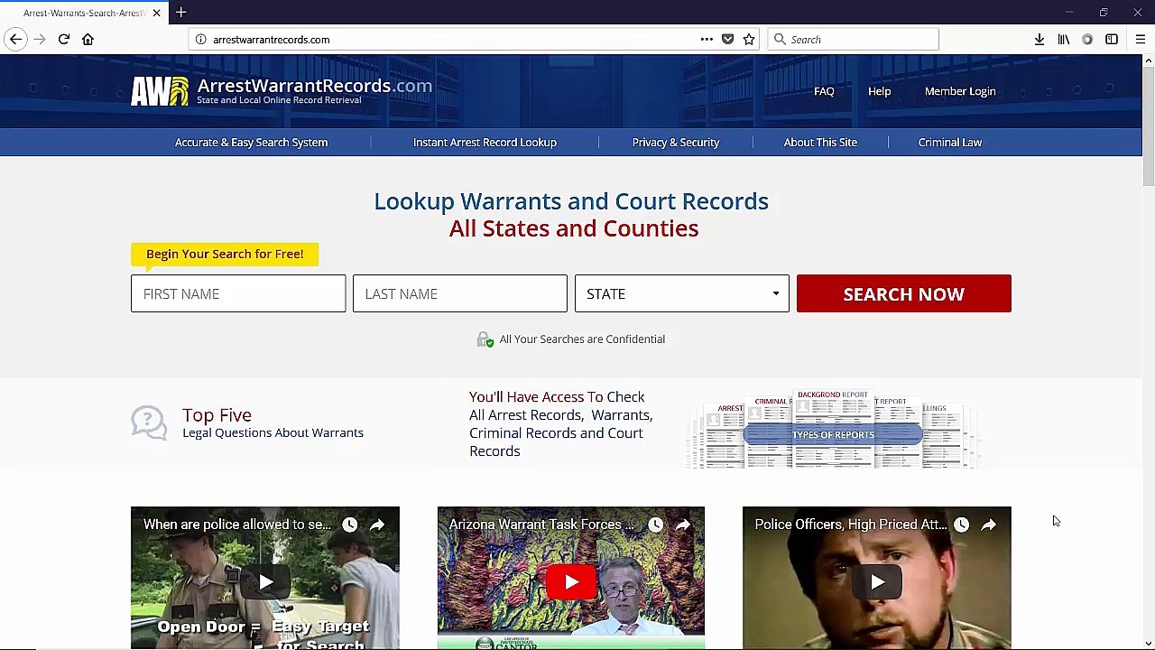Click the SEARCH NOW button
This screenshot has width=1155, height=650.
904,293
